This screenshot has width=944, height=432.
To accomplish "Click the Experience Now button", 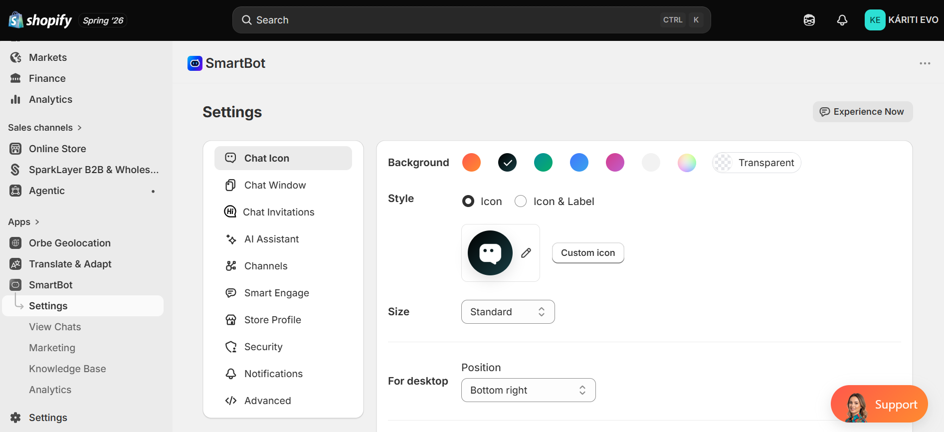I will 863,112.
